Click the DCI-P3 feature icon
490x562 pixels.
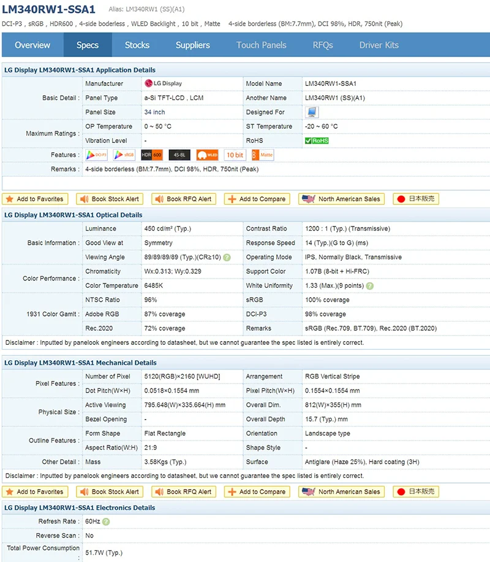pos(97,155)
